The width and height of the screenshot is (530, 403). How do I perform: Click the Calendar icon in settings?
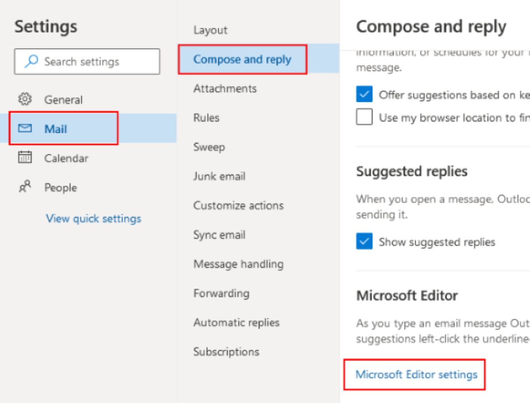point(25,158)
